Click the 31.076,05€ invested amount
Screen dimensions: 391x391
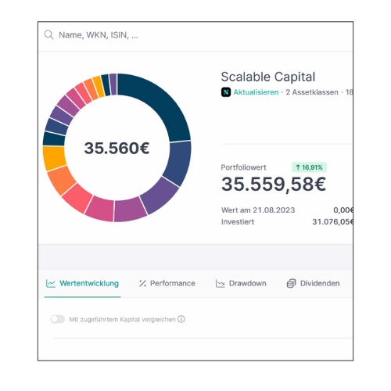tap(332, 222)
